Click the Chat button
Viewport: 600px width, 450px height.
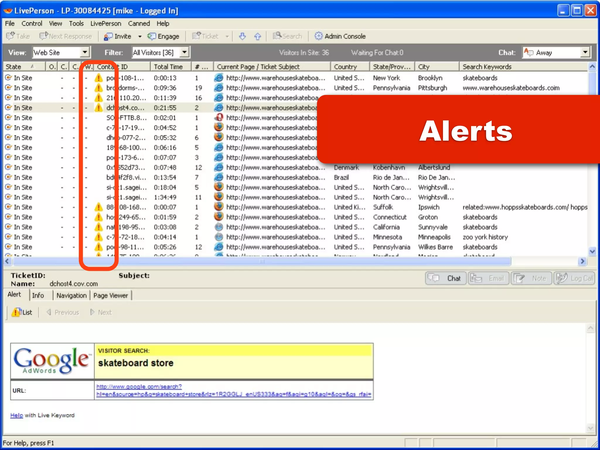(446, 278)
